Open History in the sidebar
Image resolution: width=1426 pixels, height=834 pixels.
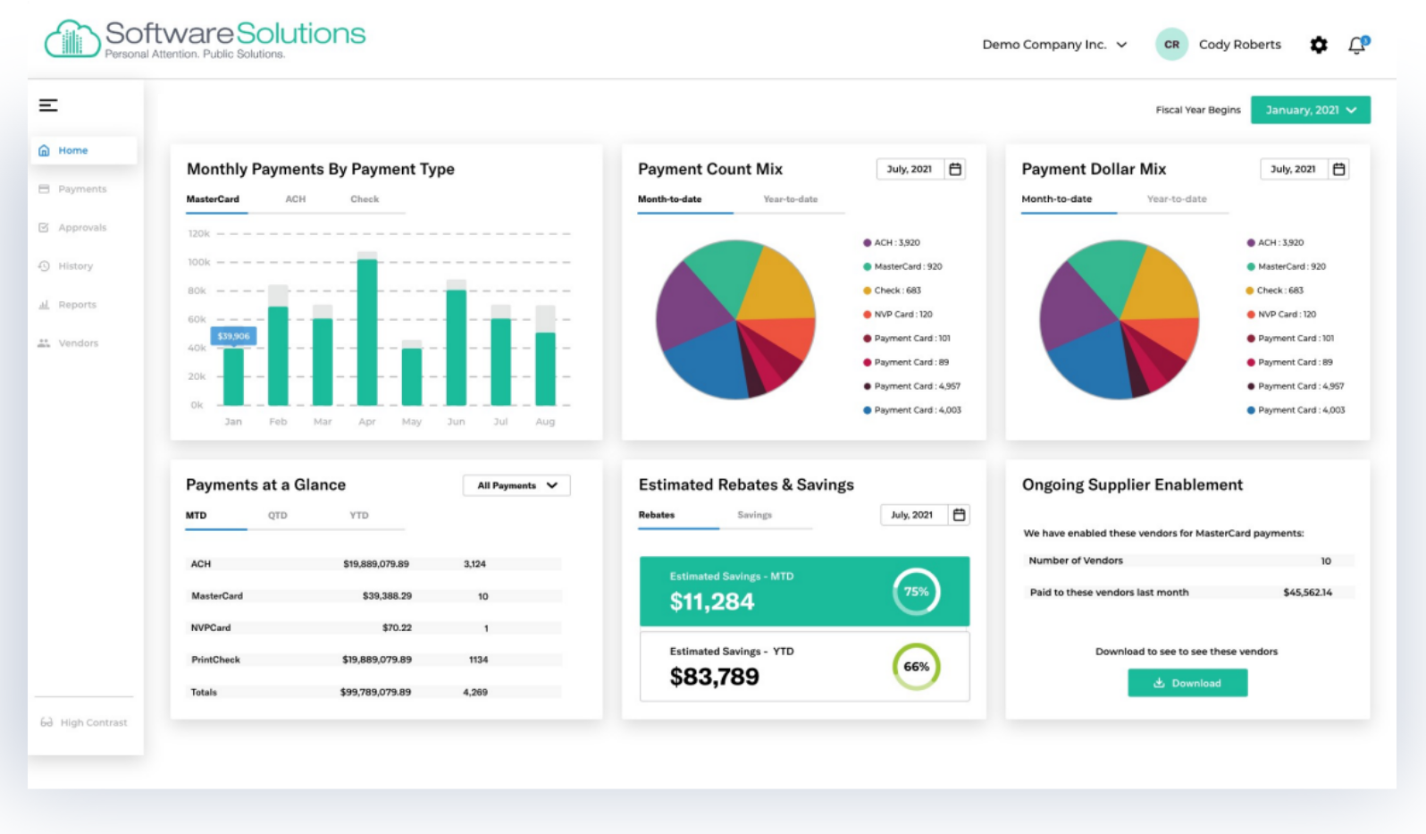tap(75, 265)
